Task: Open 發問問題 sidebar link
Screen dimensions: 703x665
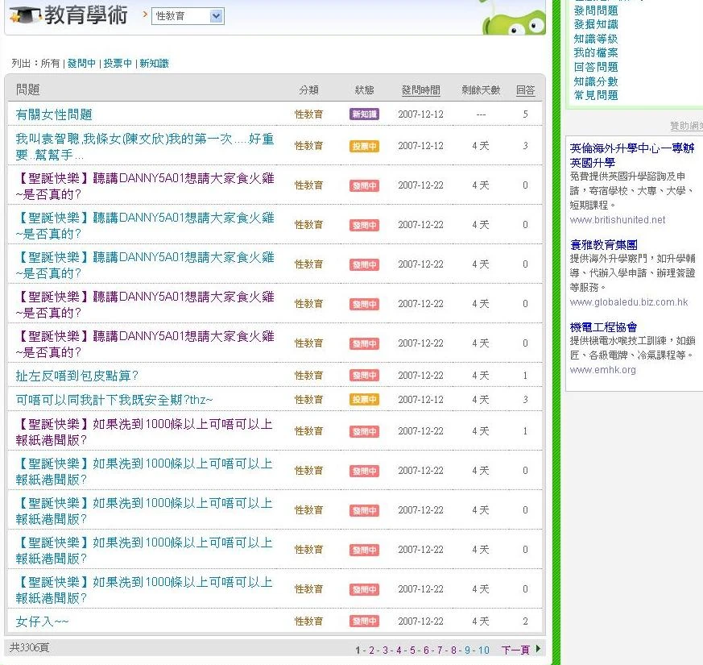Action: (596, 10)
